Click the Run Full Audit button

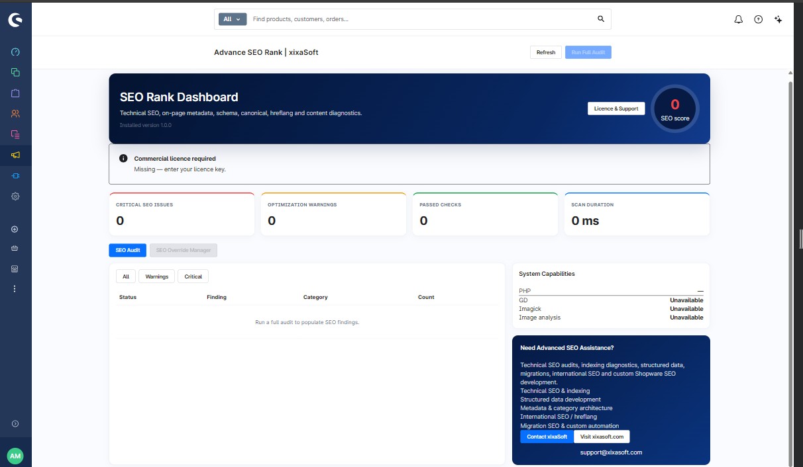(x=588, y=52)
